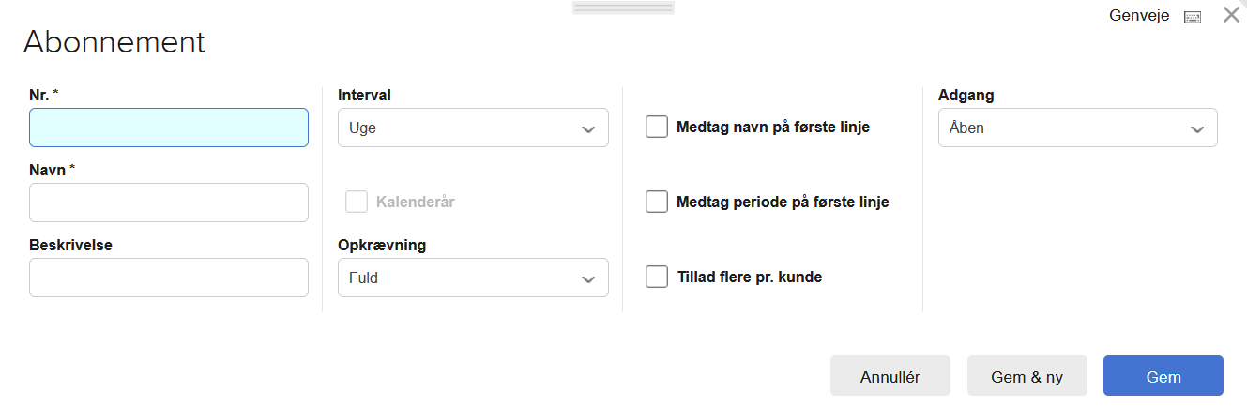The height and width of the screenshot is (420, 1247).
Task: Click the Adgang dropdown chevron arrow
Action: (1197, 128)
